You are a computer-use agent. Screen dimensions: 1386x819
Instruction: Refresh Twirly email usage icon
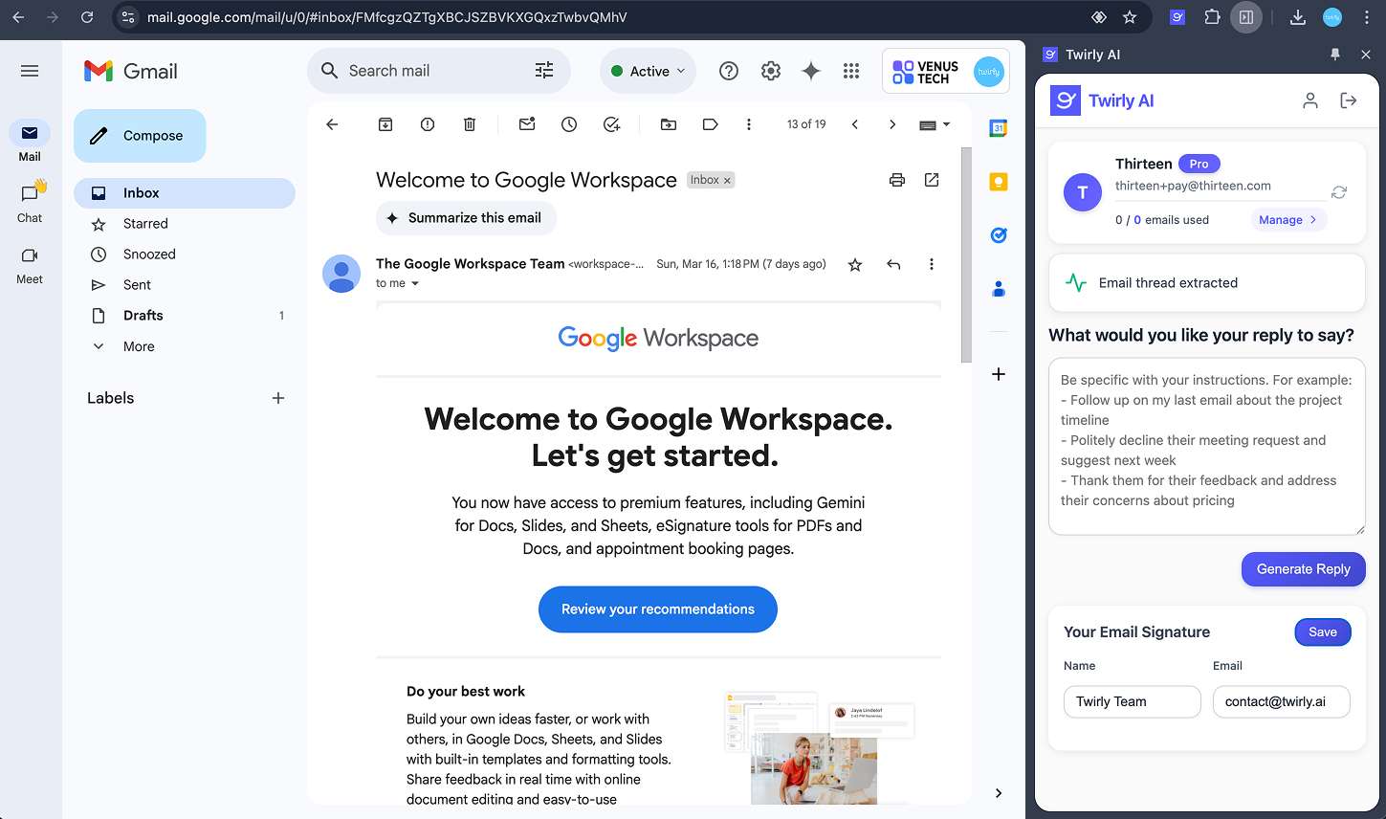(x=1339, y=192)
